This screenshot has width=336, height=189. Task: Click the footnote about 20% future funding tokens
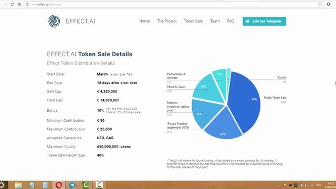point(225,164)
